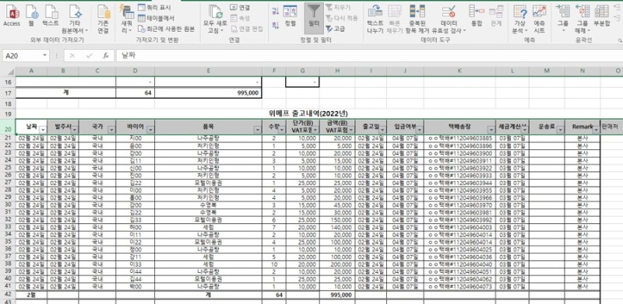
Task: Click 지우기 clear filter
Action: click(338, 7)
